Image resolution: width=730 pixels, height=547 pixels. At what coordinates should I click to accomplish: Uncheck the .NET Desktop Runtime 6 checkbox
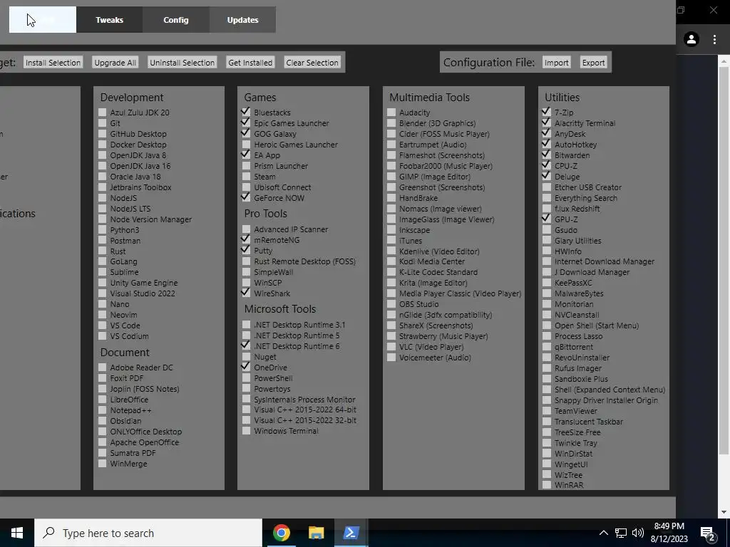click(246, 345)
